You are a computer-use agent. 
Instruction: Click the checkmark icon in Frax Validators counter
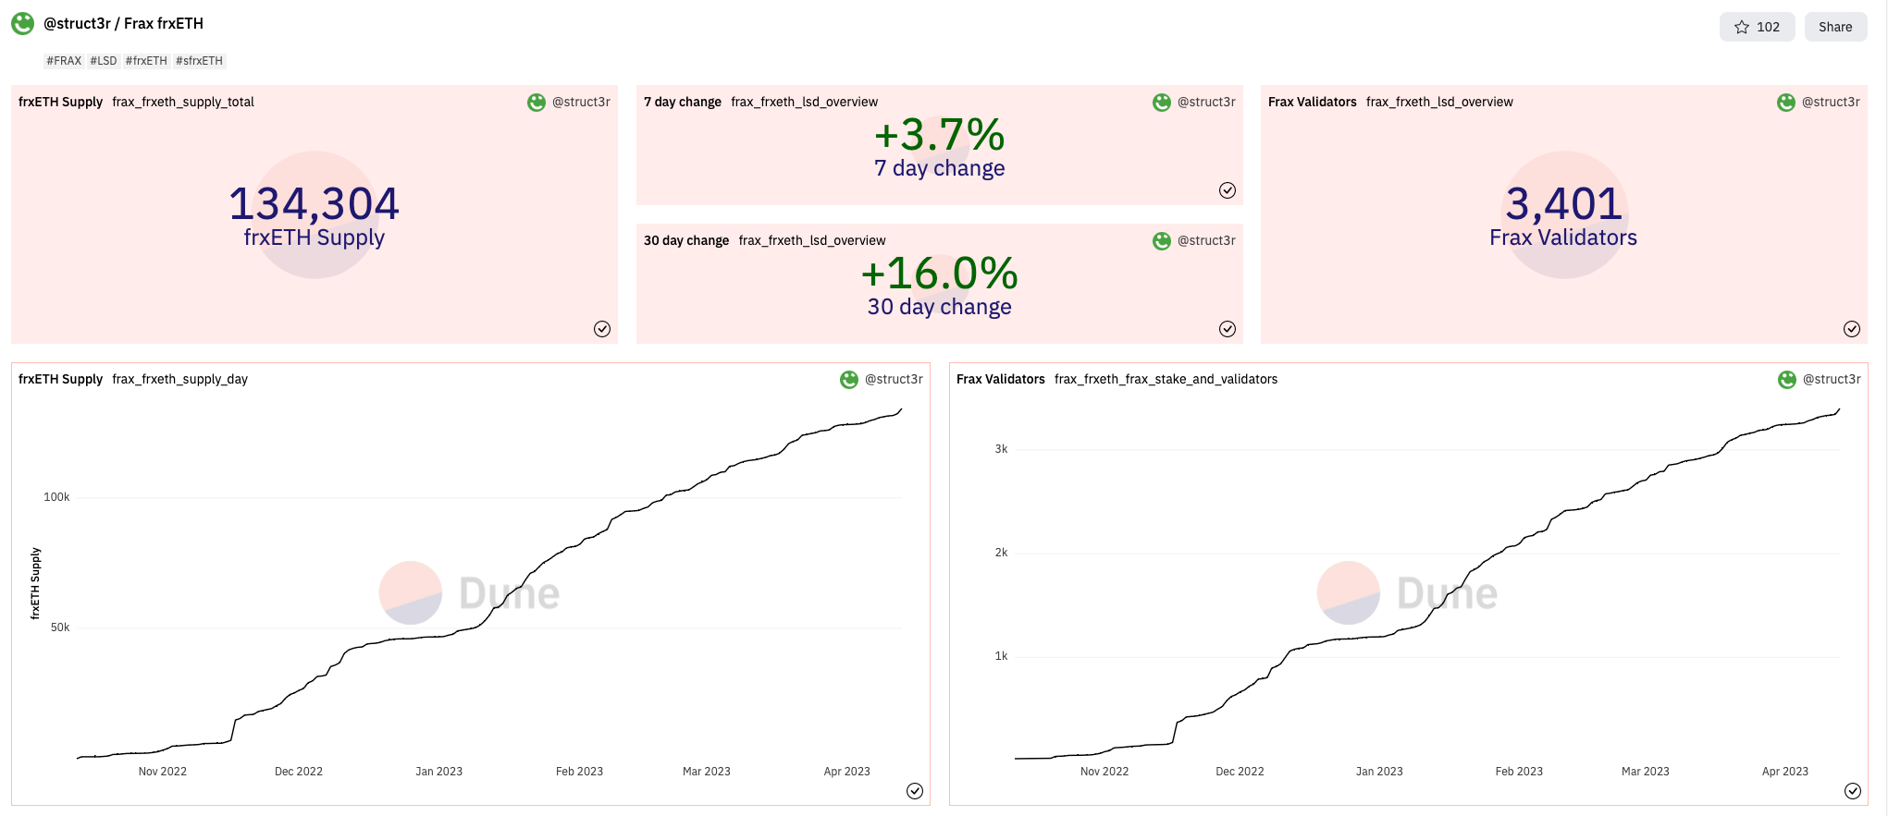pos(1852,329)
